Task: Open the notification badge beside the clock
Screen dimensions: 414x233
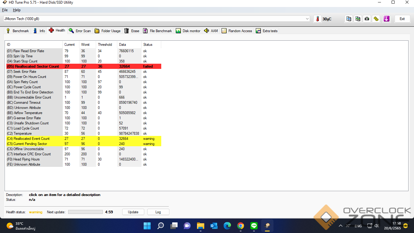Action: [x=406, y=226]
